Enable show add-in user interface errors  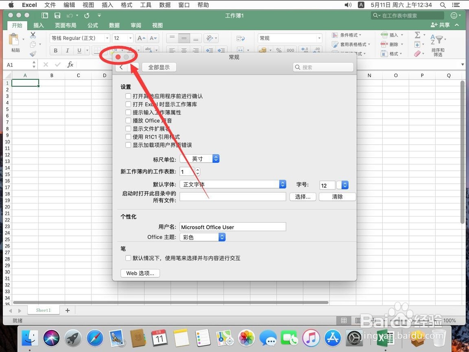tap(128, 145)
